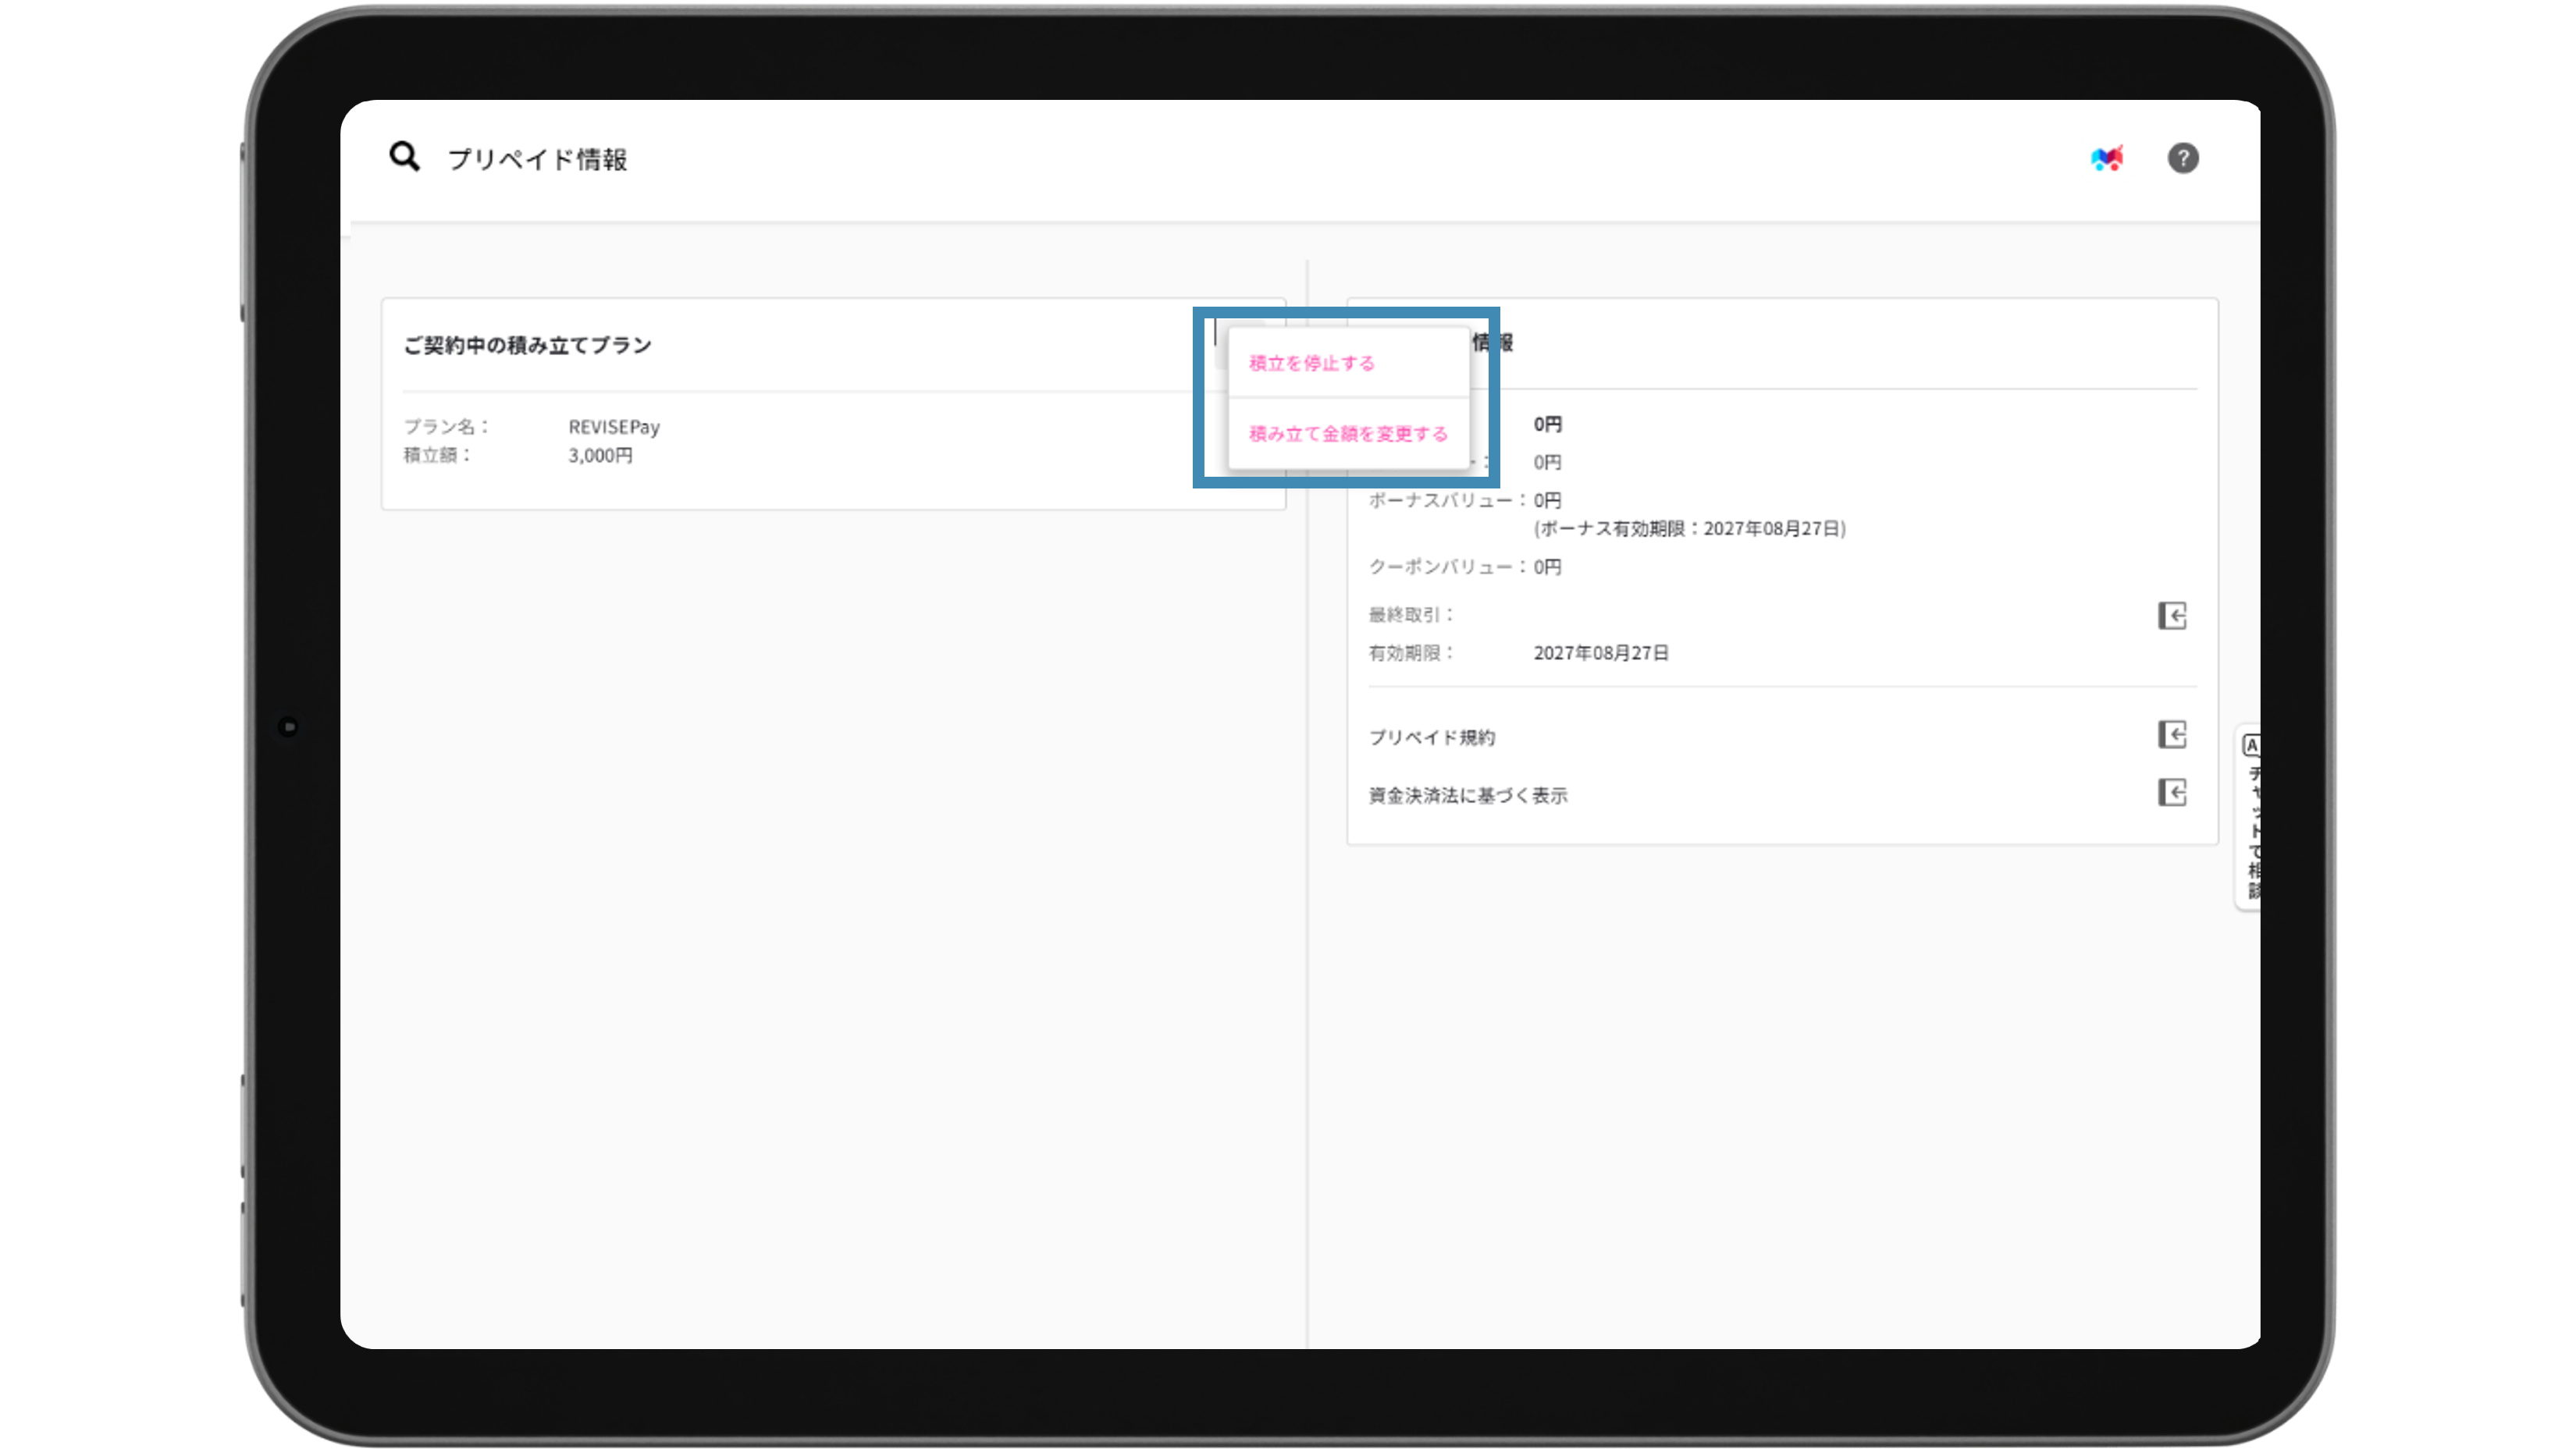
Task: Select 積立を停止する from popup menu
Action: tap(1311, 364)
